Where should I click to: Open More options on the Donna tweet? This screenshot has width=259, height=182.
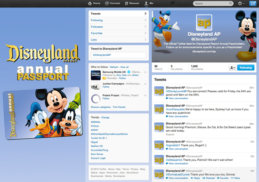tap(235, 178)
